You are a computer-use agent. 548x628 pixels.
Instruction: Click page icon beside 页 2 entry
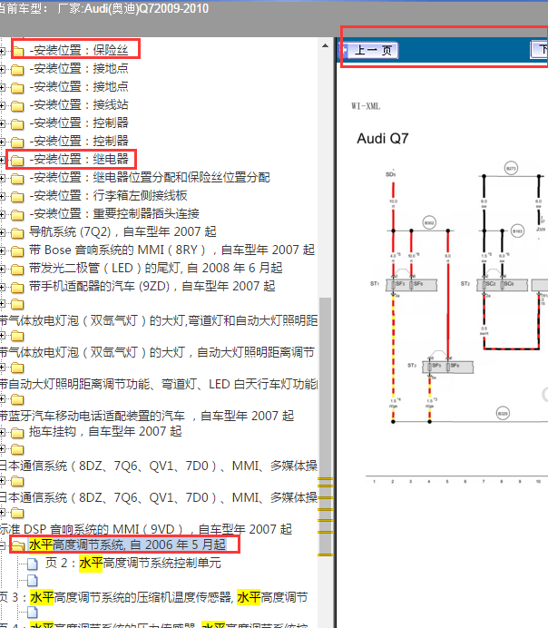tap(33, 564)
